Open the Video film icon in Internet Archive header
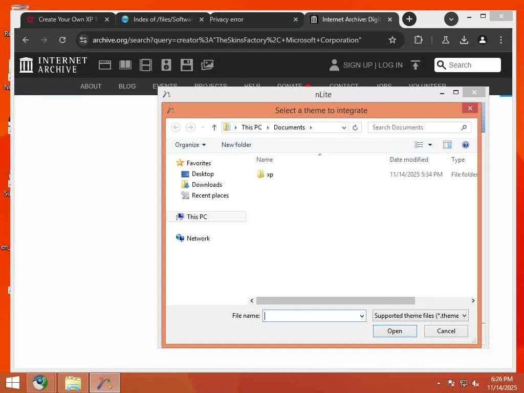The image size is (524, 393). click(146, 65)
